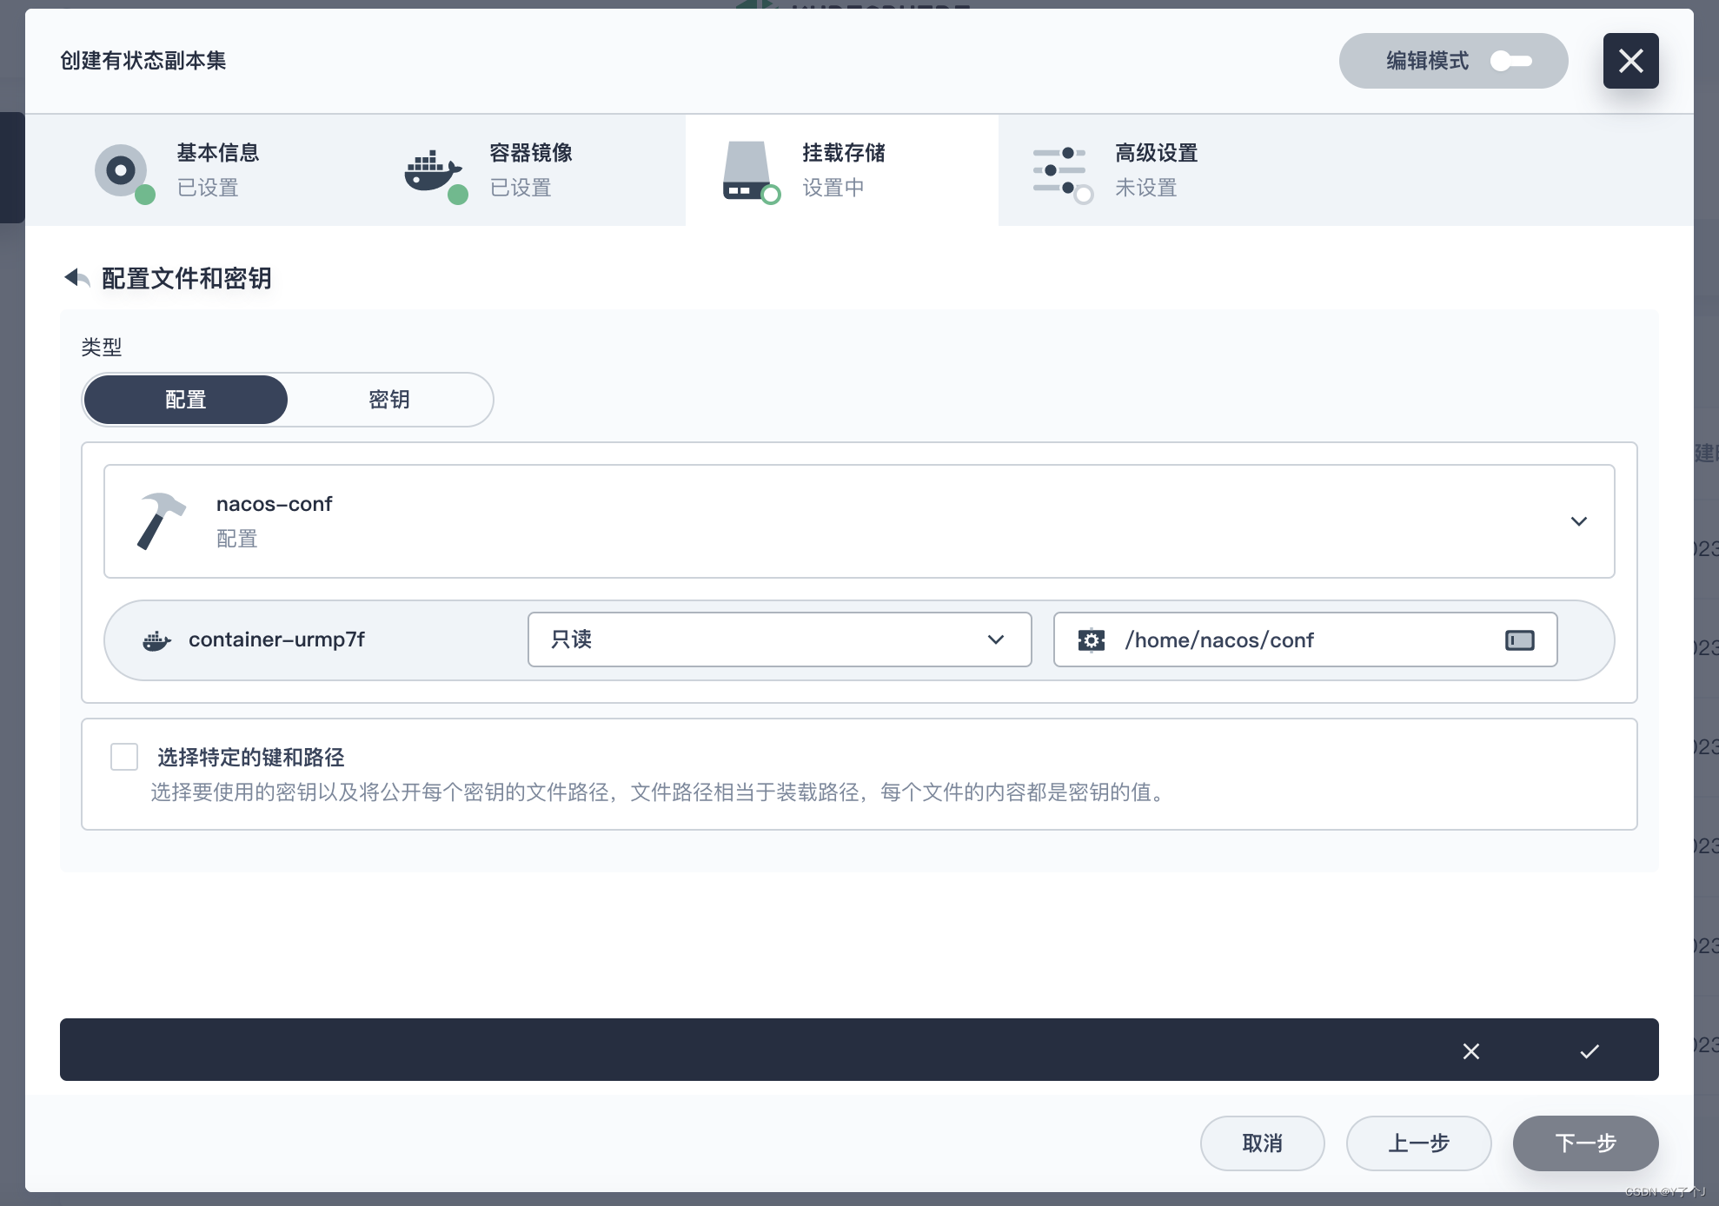This screenshot has height=1206, width=1719.
Task: Click the /home/nacos/conf mount path field
Action: pyautogui.click(x=1305, y=639)
